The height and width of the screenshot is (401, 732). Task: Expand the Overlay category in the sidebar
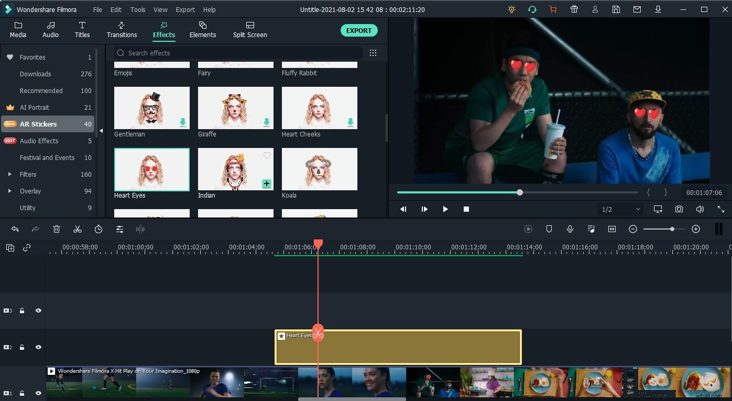[9, 191]
